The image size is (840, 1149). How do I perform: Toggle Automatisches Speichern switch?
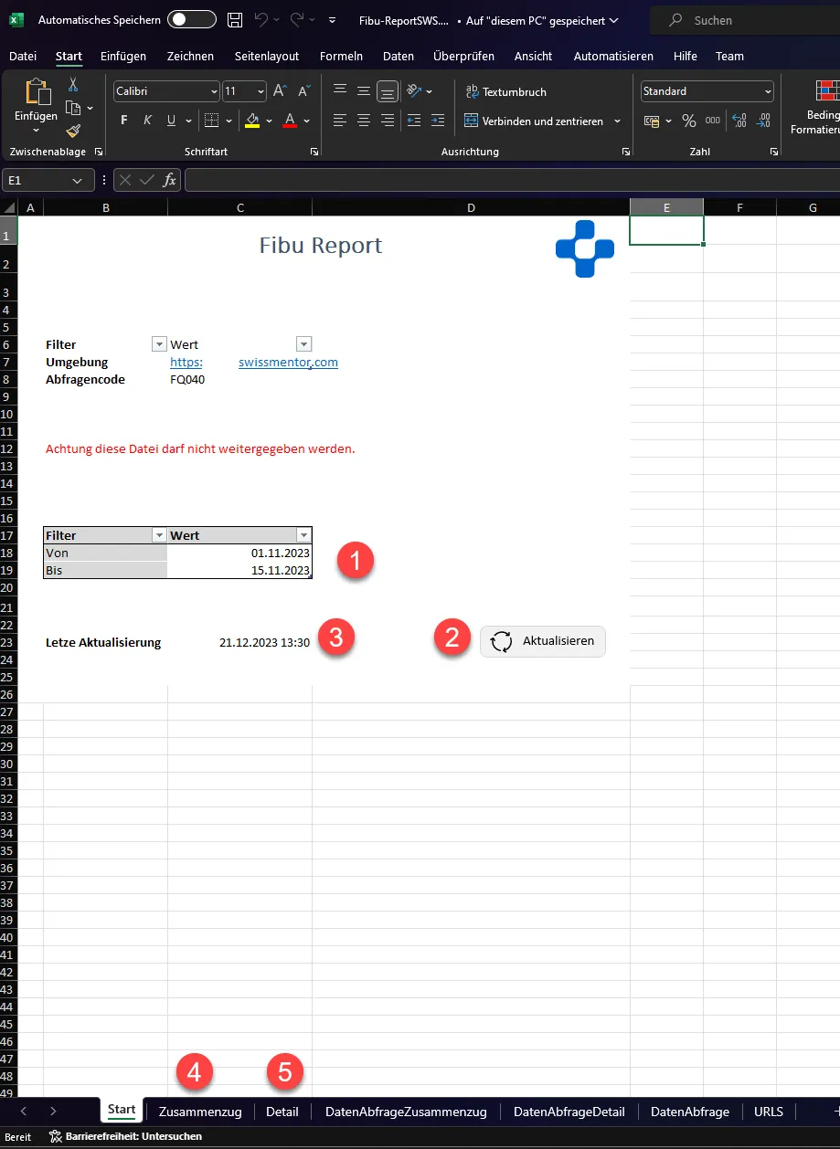pos(192,20)
